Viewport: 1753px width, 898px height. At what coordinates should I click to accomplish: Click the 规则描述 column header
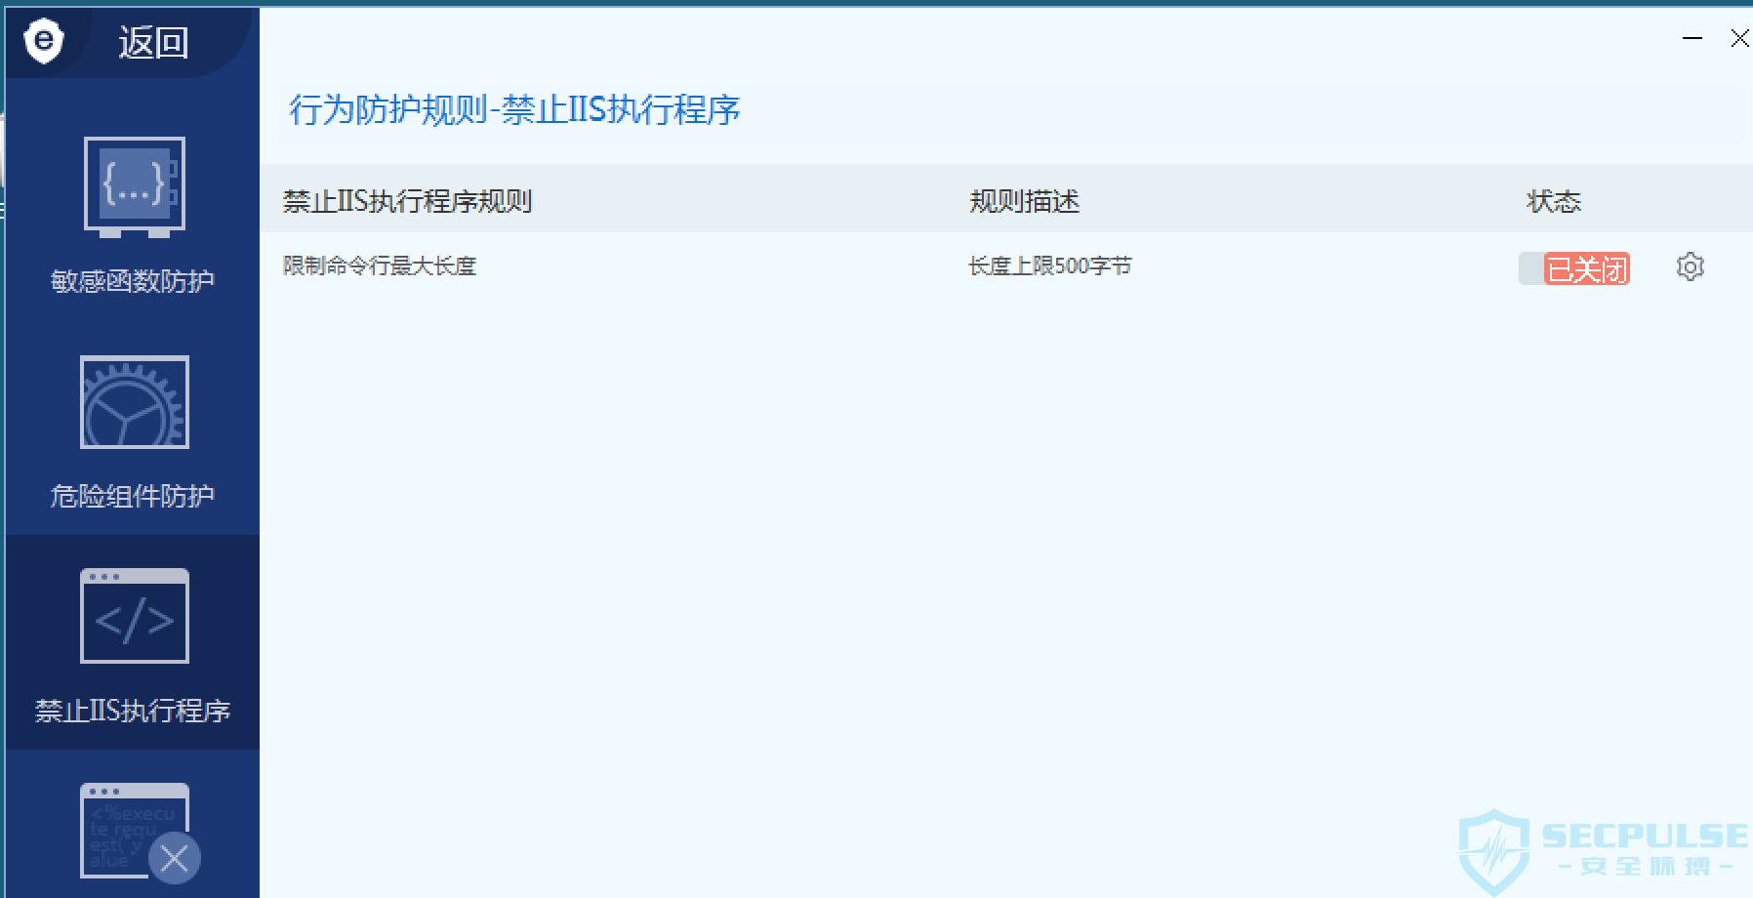click(x=1024, y=201)
